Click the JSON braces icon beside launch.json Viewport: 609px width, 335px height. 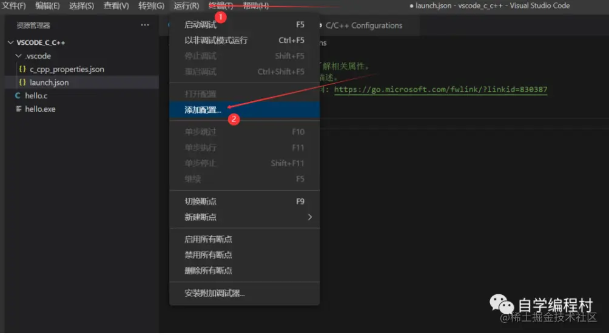click(x=22, y=83)
